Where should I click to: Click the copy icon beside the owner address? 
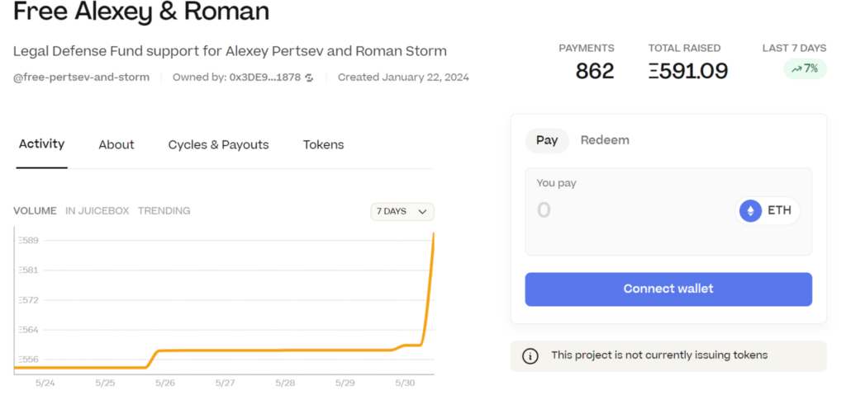tap(309, 78)
